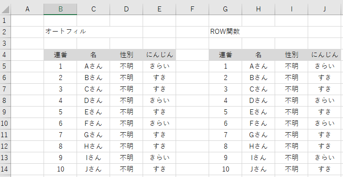Click 名 header in column H
The image size is (343, 177).
[x=258, y=55]
